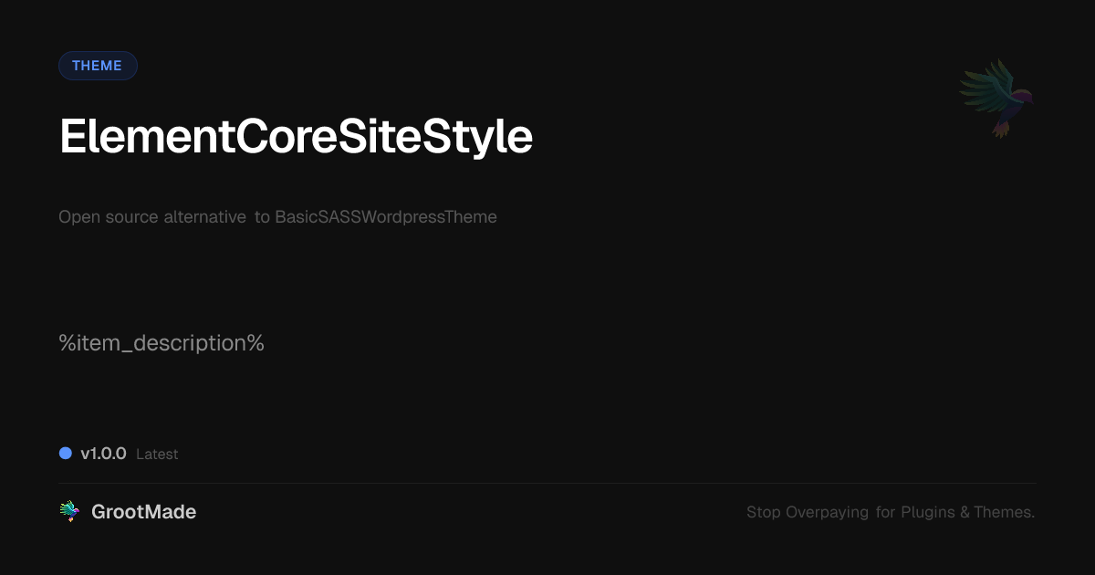Click the ampersand in the tagline
This screenshot has width=1095, height=575.
point(965,513)
